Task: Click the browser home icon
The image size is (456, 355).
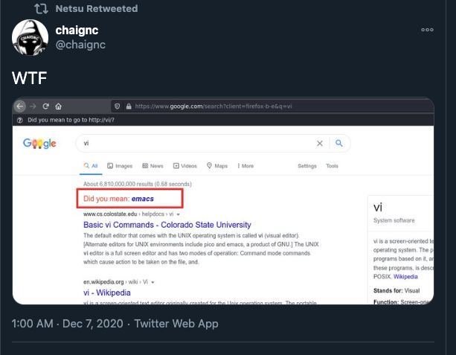Action: (59, 106)
